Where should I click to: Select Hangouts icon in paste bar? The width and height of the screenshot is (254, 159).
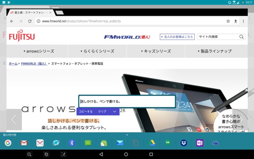click(x=168, y=143)
